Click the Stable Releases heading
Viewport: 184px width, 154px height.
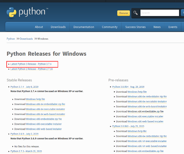pyautogui.click(x=19, y=80)
